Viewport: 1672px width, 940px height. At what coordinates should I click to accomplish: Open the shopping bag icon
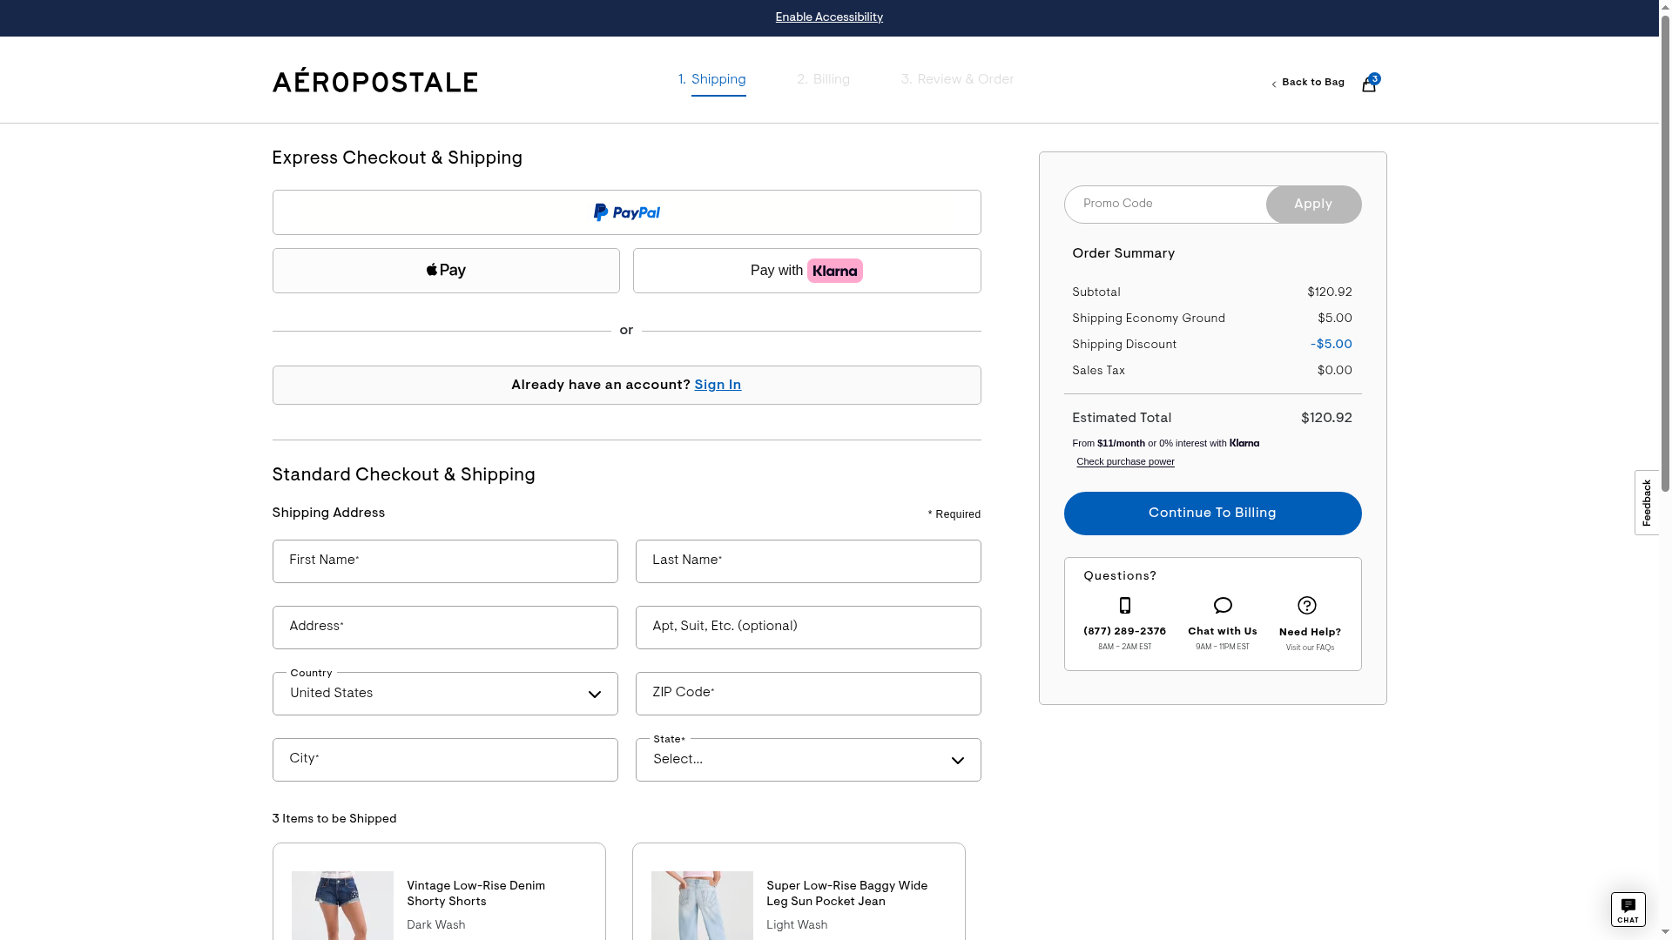coord(1369,84)
